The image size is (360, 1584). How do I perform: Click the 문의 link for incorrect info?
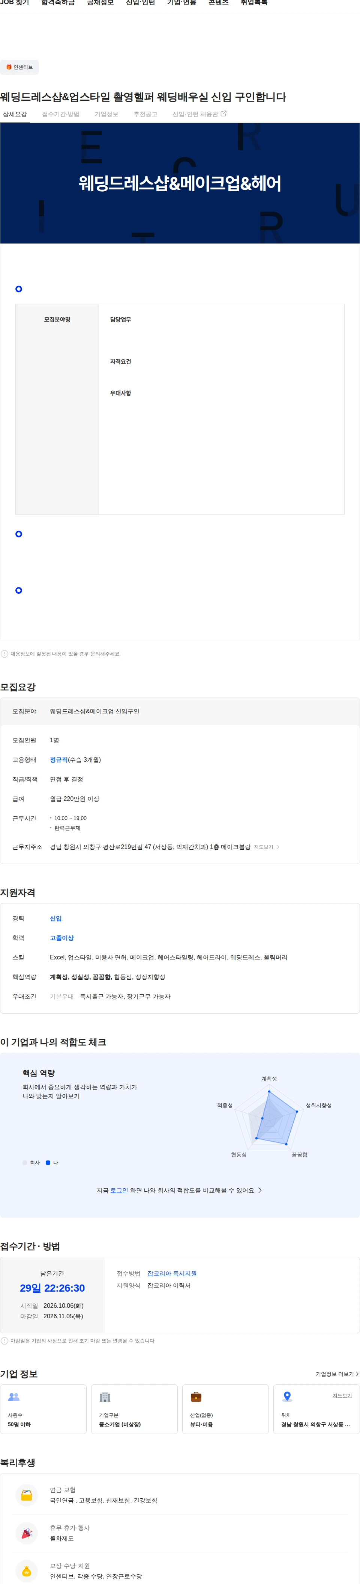click(95, 654)
